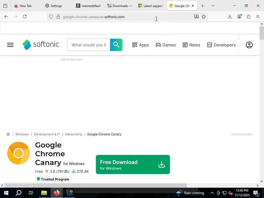Open tracking protection shield icon
The width and height of the screenshot is (264, 198).
coord(51,16)
